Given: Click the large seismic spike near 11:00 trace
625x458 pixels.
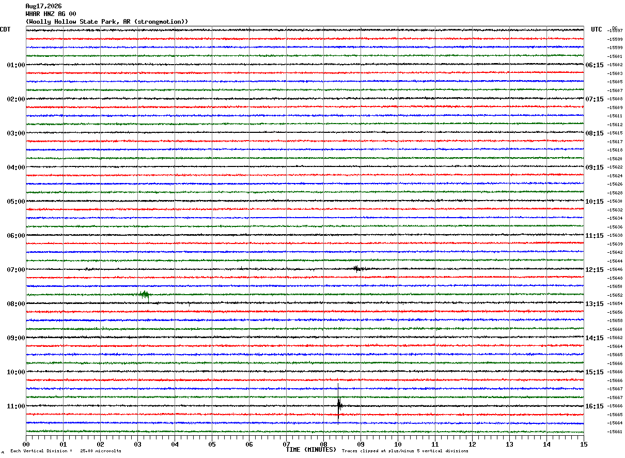Looking at the screenshot, I should [339, 405].
